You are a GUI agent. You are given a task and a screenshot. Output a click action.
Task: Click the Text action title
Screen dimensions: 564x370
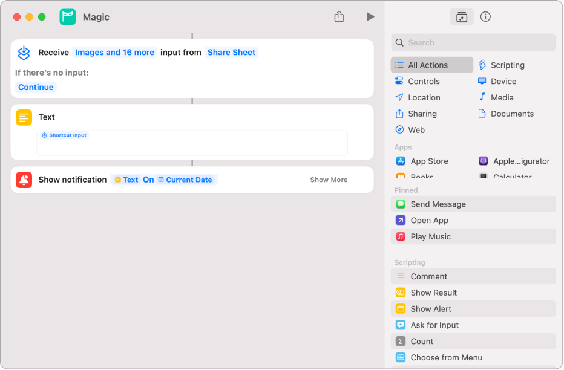pyautogui.click(x=47, y=117)
